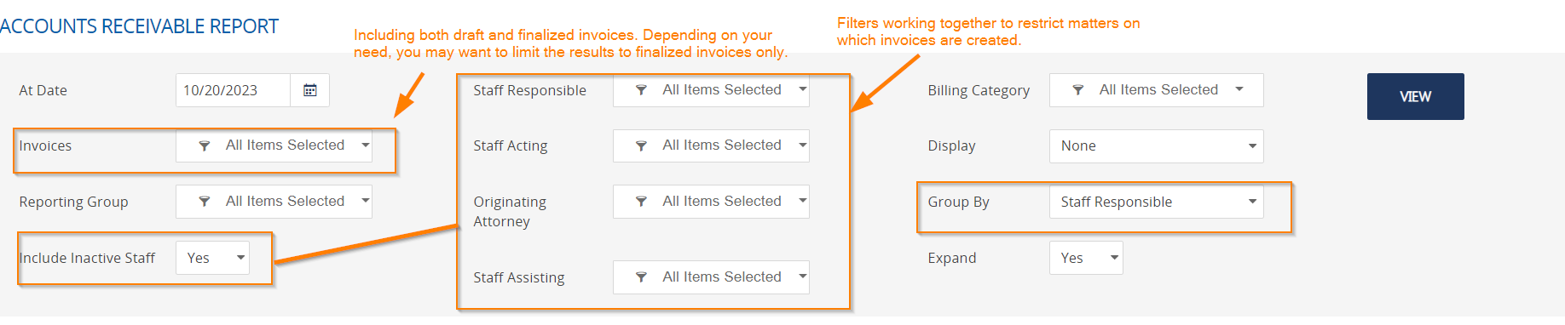This screenshot has width=1565, height=325.
Task: Expand the Staff Acting dropdown arrow
Action: coord(802,145)
